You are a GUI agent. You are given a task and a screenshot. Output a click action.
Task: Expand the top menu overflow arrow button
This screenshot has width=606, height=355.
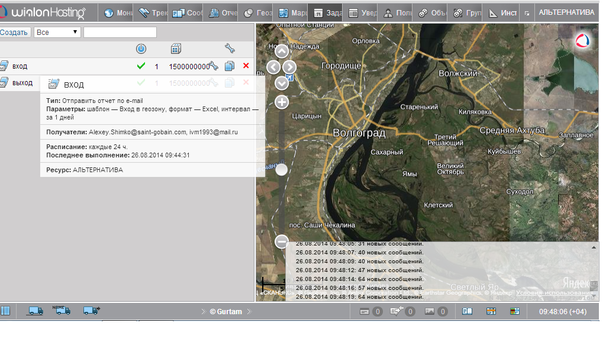click(x=527, y=12)
